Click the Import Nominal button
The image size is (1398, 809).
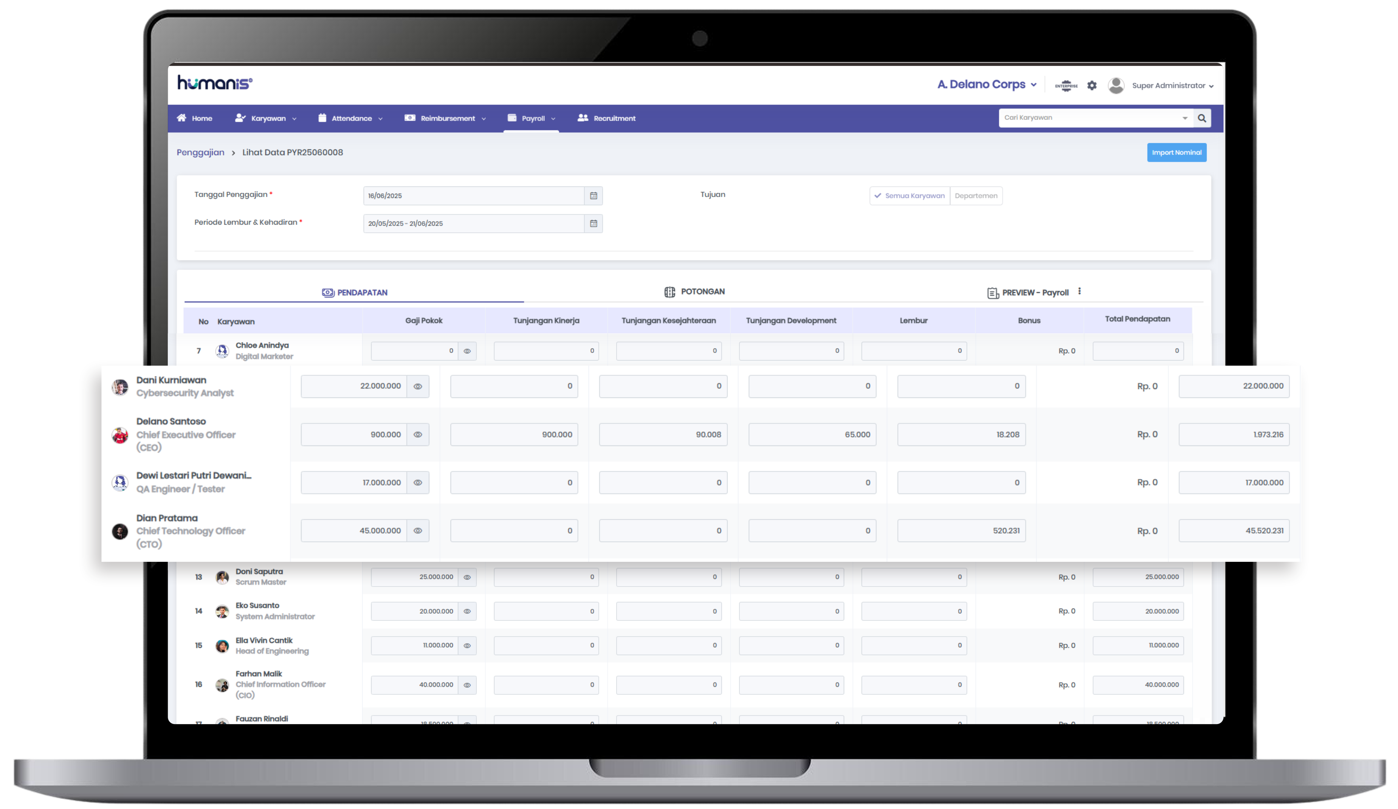click(x=1176, y=152)
